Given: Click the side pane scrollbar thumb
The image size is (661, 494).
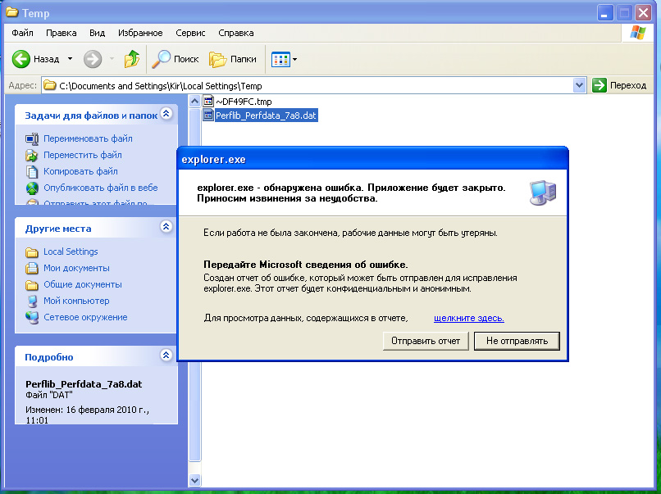Looking at the screenshot, I should [x=194, y=285].
